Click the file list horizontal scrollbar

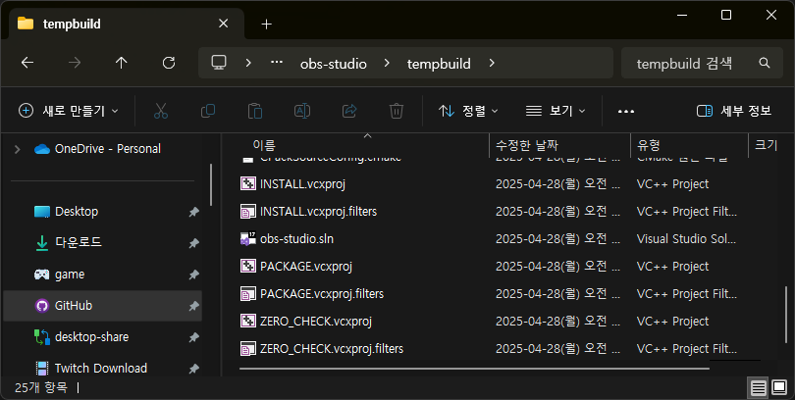pyautogui.click(x=474, y=368)
